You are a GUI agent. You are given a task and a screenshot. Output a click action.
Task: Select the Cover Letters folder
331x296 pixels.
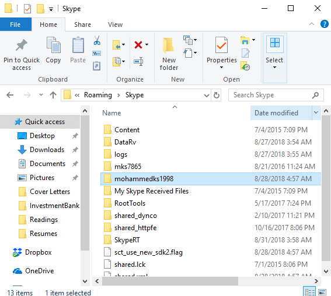[x=50, y=192]
